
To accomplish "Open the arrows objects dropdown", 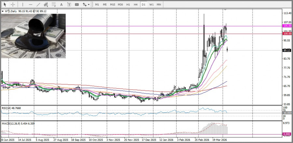I will 86,5.
